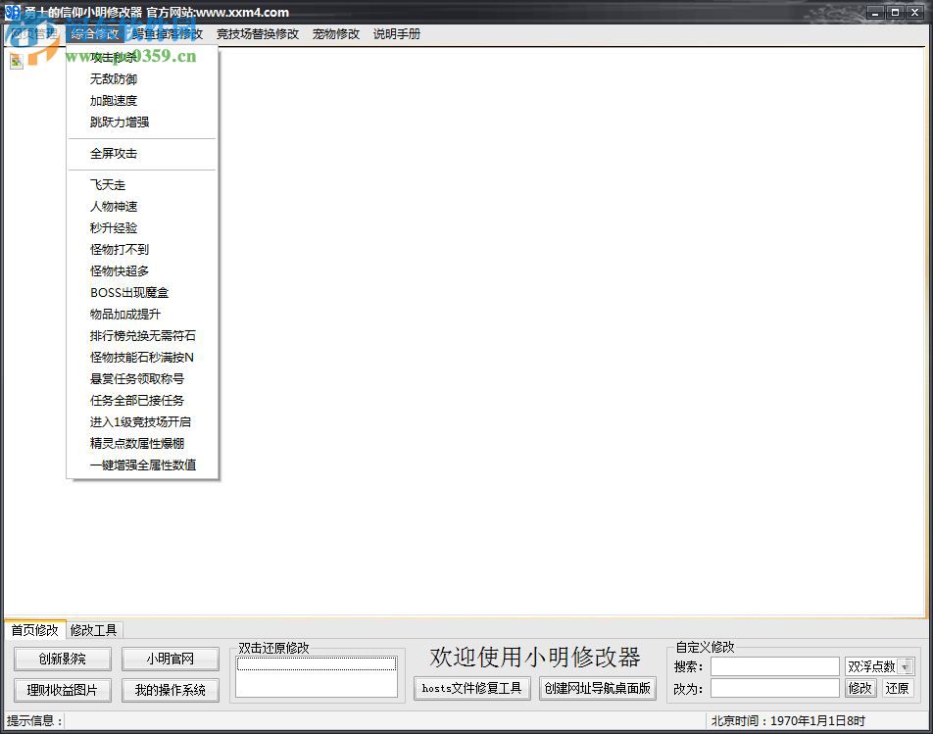Viewport: 933px width, 734px height.
Task: Open the 说明手册 menu
Action: click(397, 34)
